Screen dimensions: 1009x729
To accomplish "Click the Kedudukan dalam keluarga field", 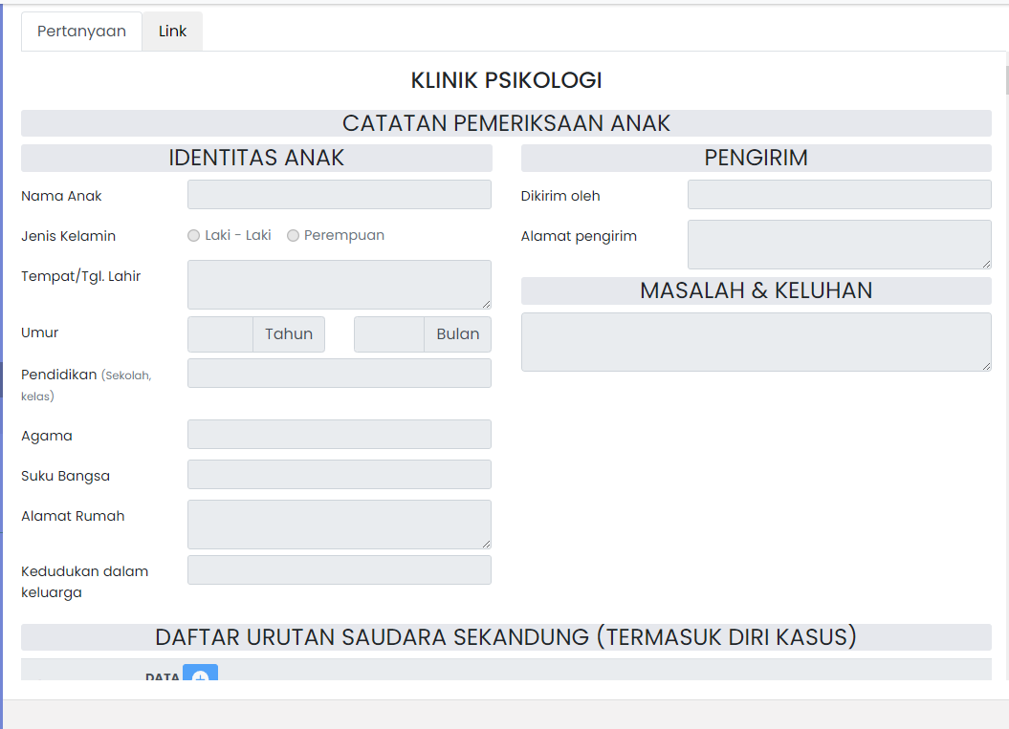I will (339, 569).
